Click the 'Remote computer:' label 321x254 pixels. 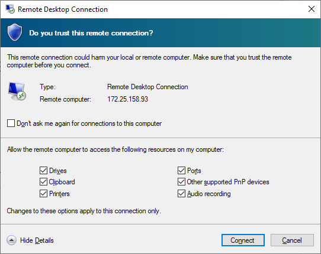tap(65, 99)
